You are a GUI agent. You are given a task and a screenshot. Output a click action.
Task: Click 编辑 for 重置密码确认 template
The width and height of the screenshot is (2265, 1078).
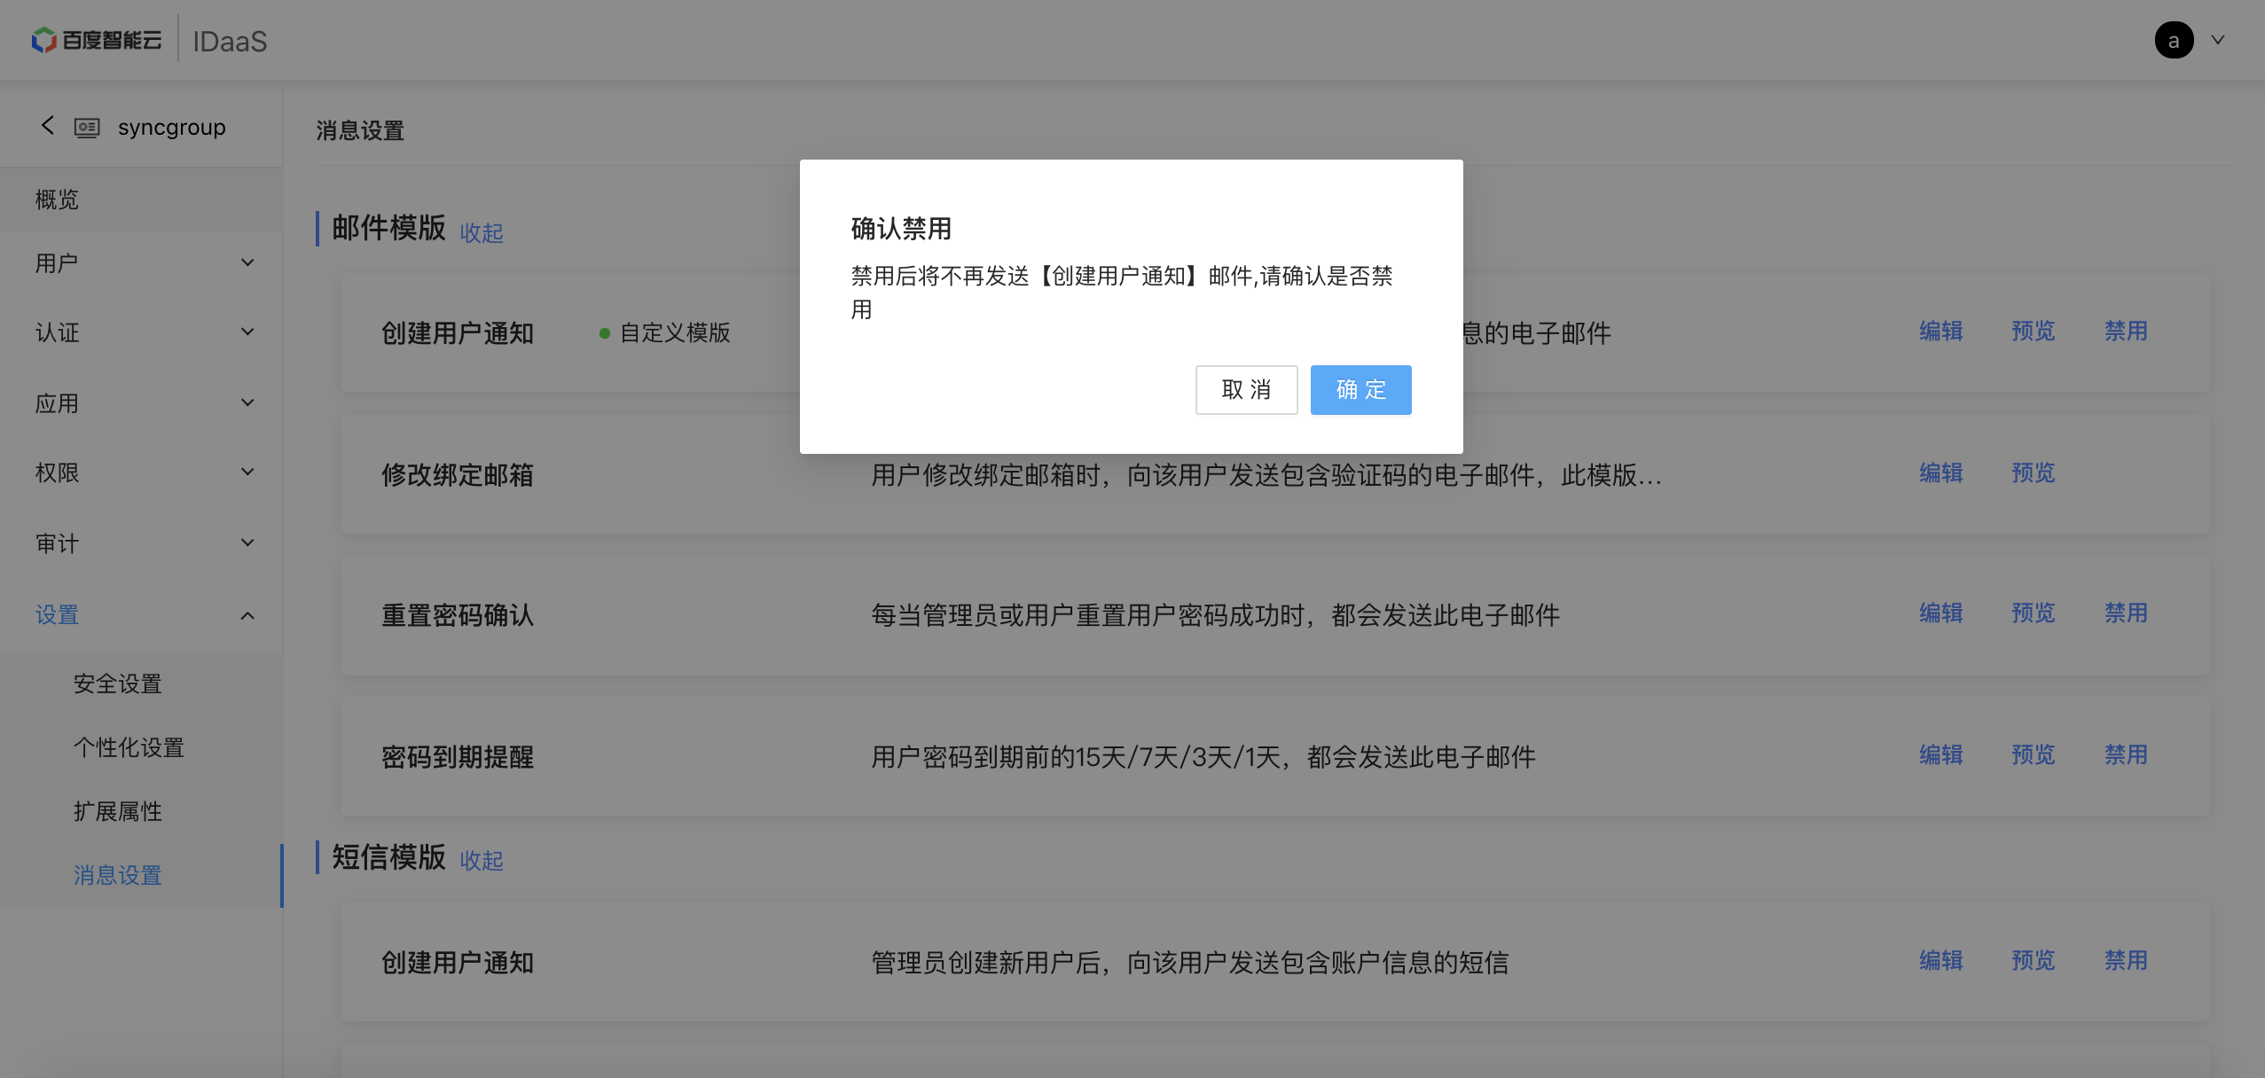1940,613
